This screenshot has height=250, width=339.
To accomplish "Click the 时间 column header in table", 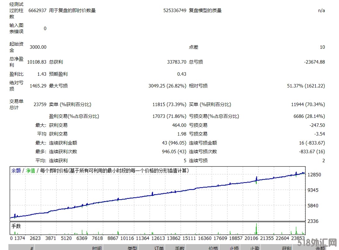I will 97,248.
